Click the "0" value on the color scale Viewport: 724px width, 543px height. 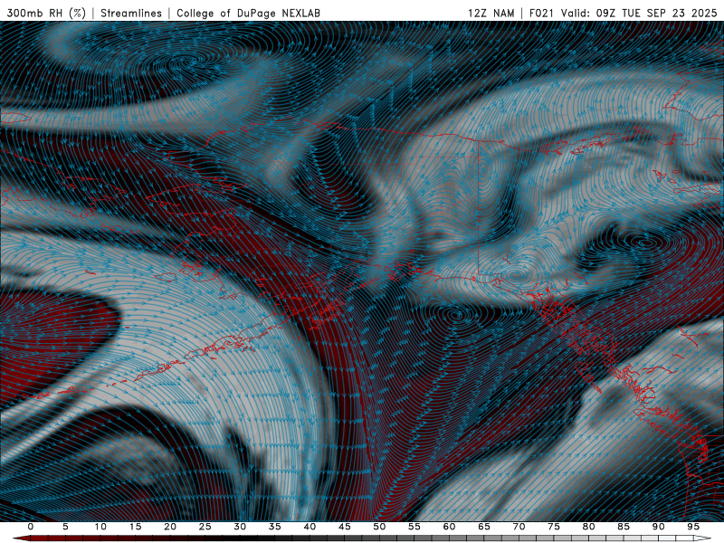point(31,527)
